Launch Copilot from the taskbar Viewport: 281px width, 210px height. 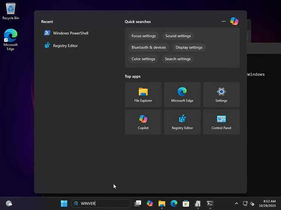[150, 203]
